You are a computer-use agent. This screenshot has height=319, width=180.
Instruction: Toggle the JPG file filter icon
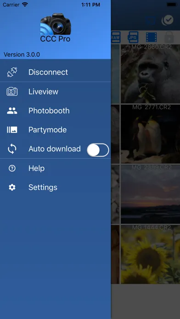tap(133, 37)
